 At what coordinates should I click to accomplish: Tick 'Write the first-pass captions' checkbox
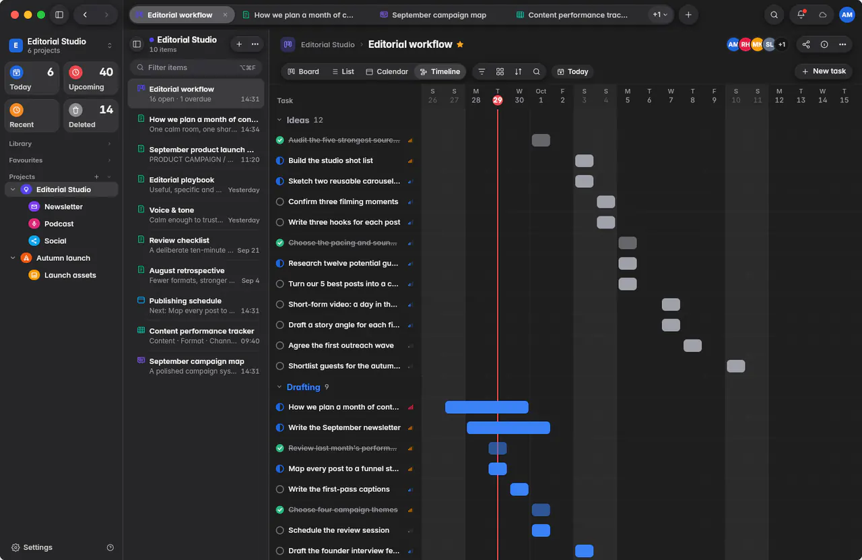pyautogui.click(x=280, y=489)
